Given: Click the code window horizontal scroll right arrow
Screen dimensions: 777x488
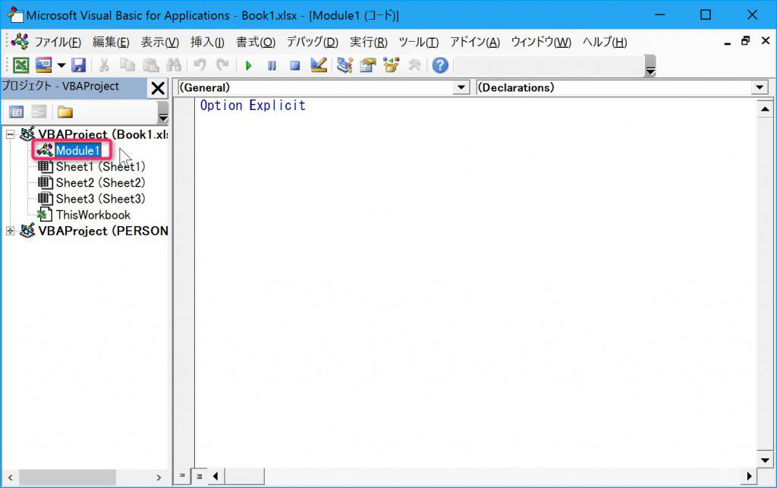Looking at the screenshot, I should coord(749,477).
